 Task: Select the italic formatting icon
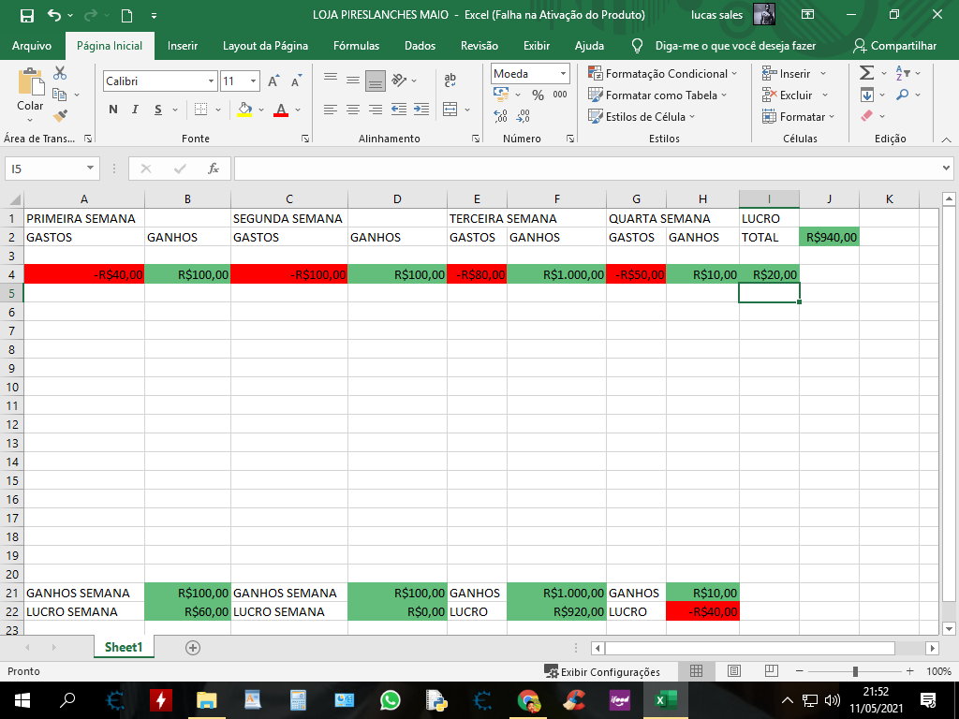coord(131,110)
